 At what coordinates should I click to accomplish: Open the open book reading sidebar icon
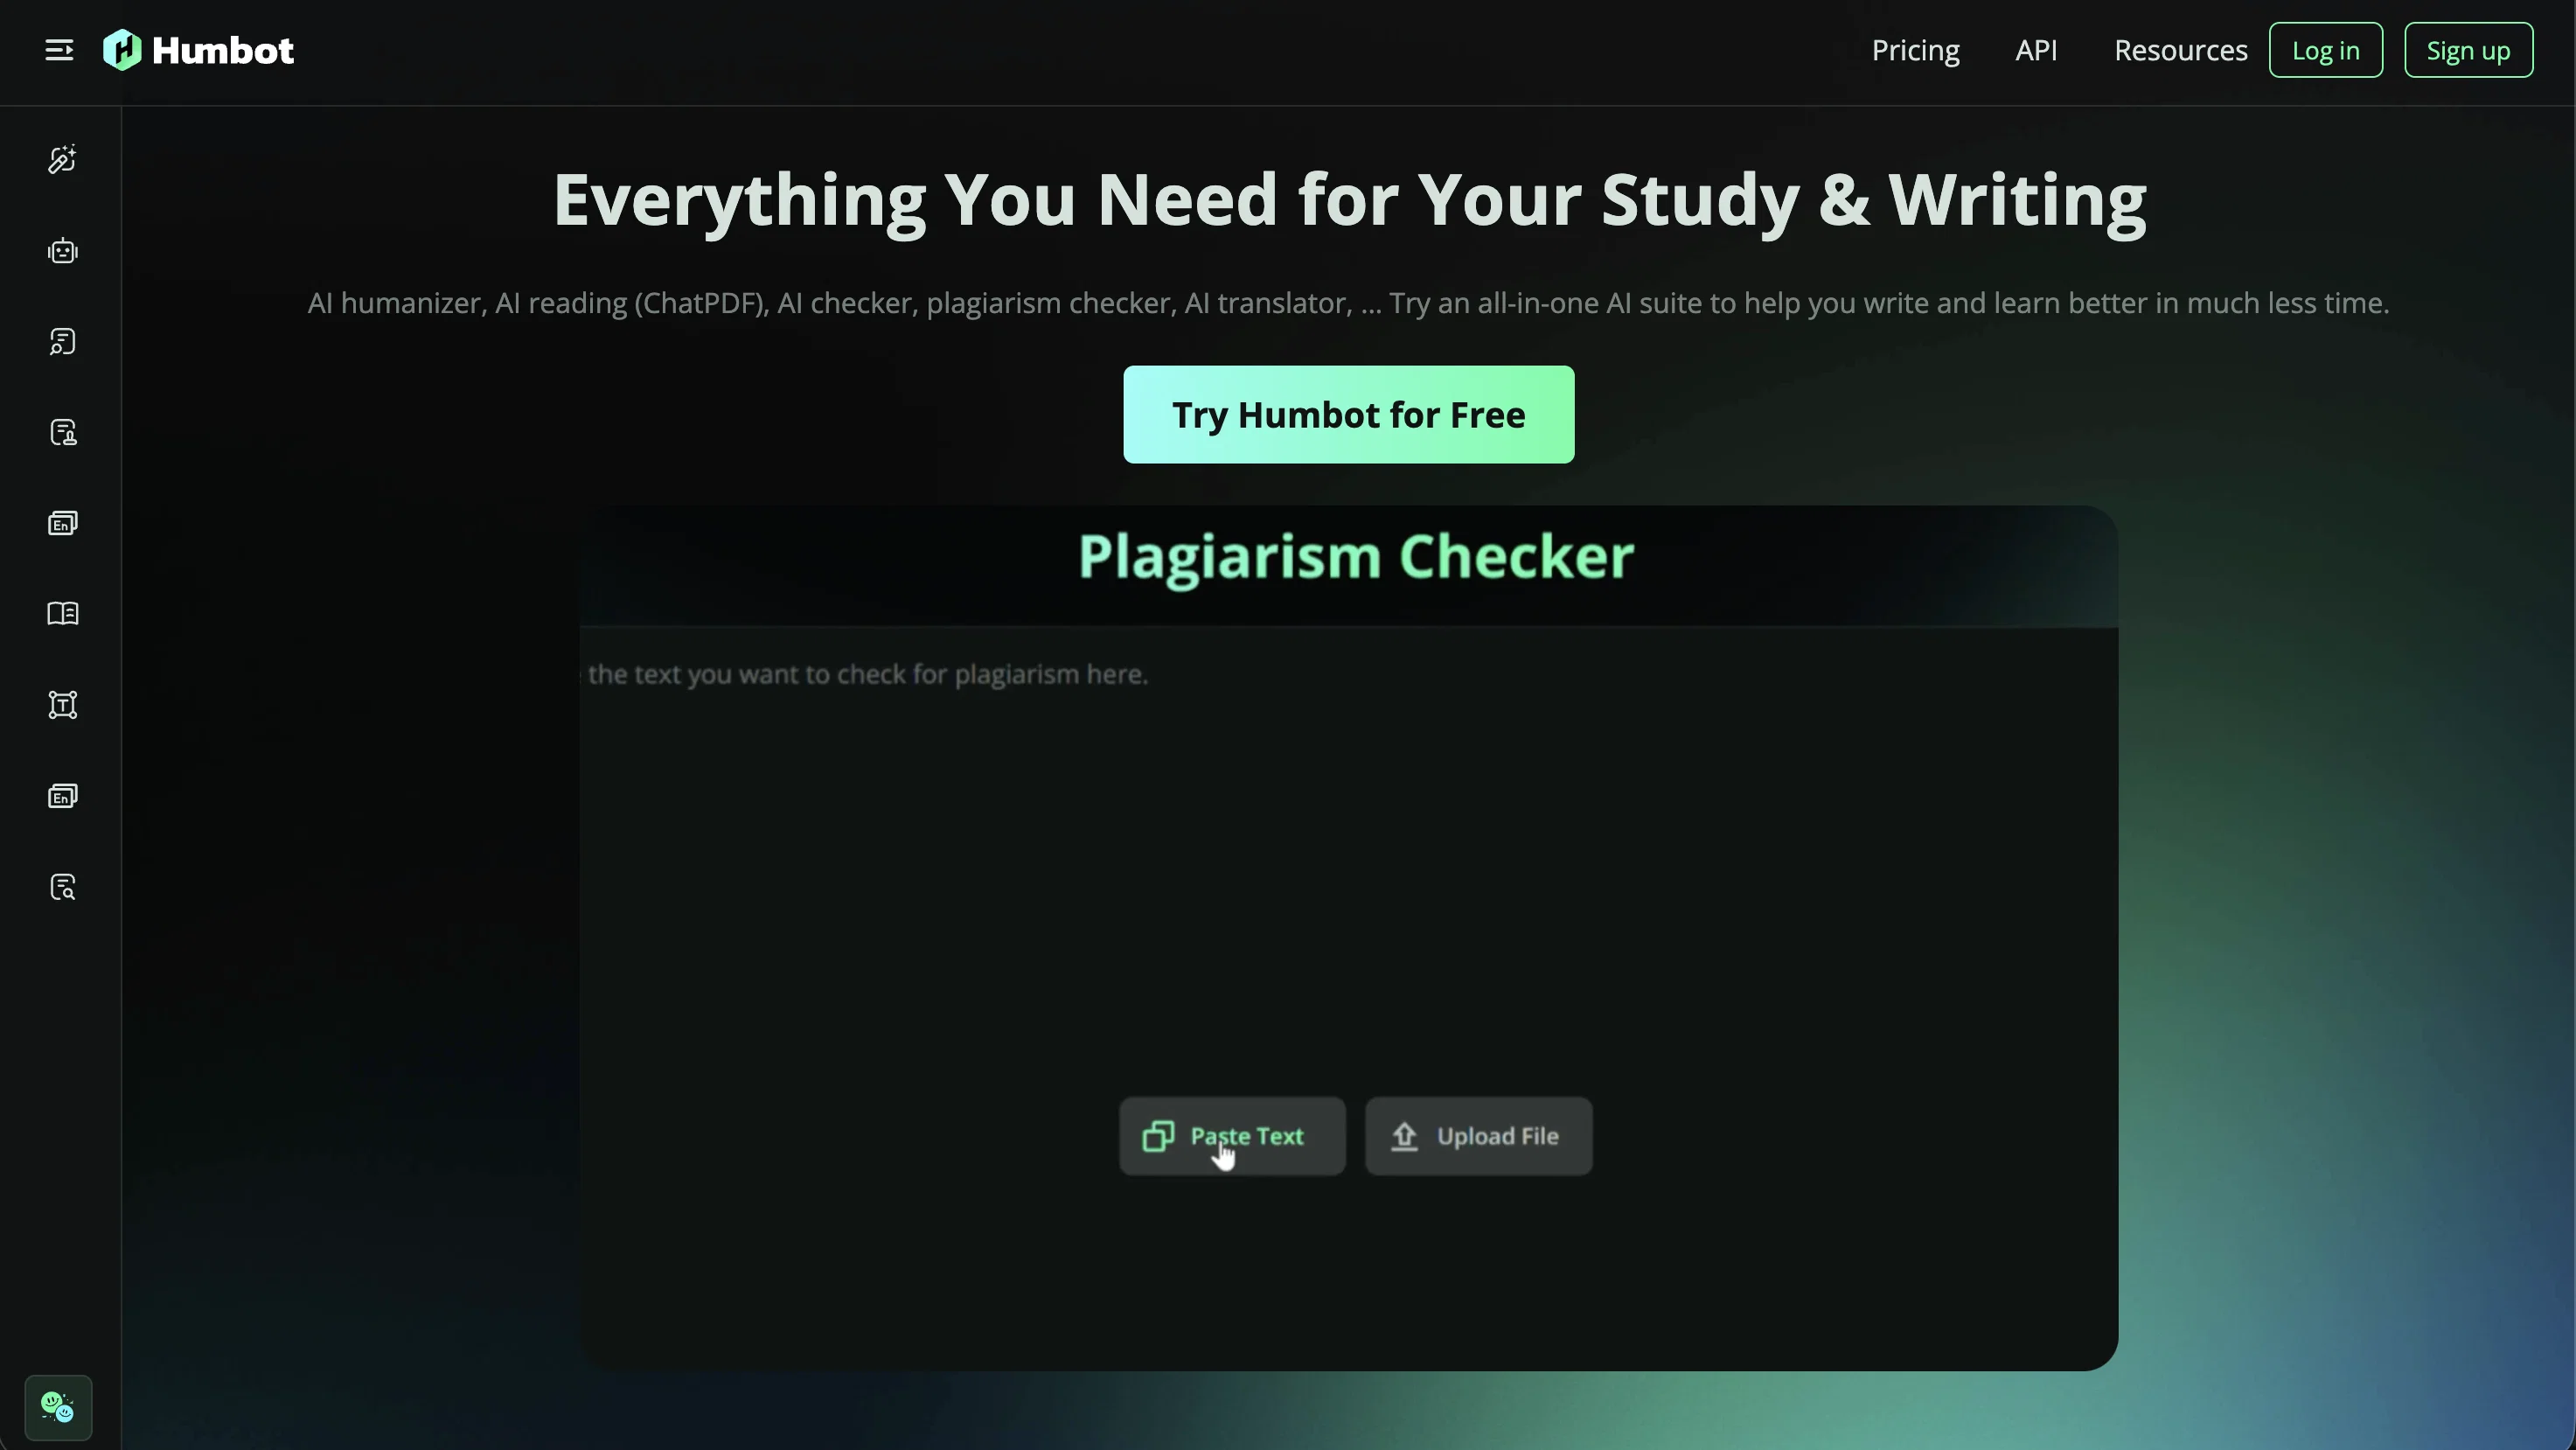click(62, 614)
